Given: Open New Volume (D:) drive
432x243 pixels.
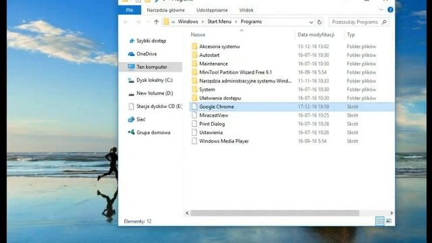Looking at the screenshot, I should (155, 93).
